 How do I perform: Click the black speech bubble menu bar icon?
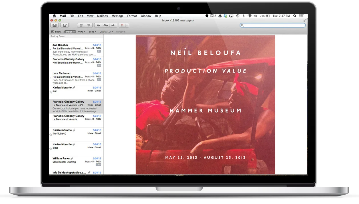(207, 16)
